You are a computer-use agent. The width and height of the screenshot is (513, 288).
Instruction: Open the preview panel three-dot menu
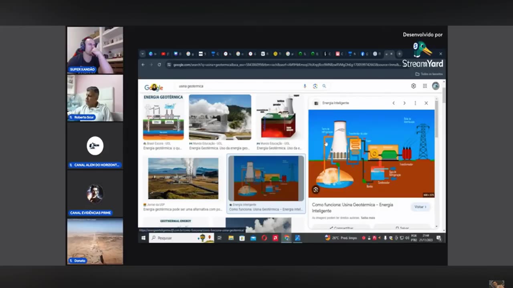click(415, 103)
